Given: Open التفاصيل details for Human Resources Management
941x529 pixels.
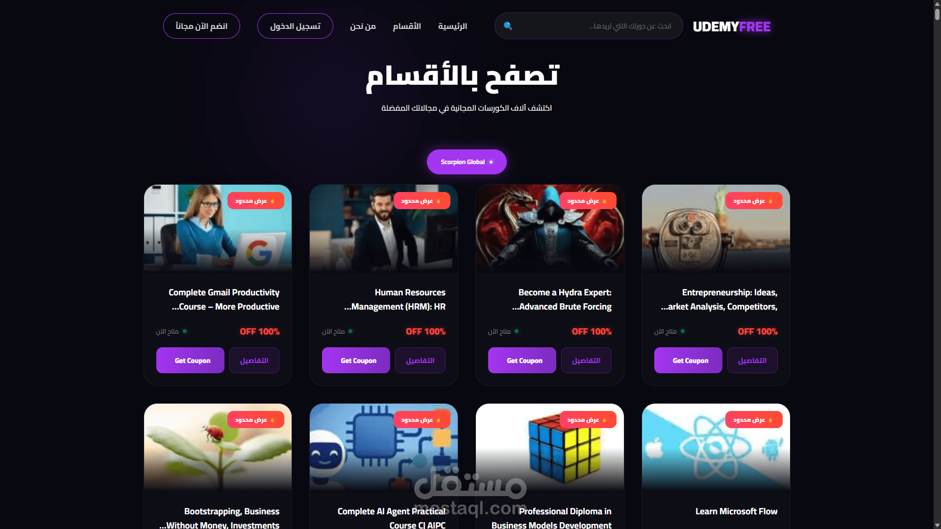Looking at the screenshot, I should (x=420, y=361).
